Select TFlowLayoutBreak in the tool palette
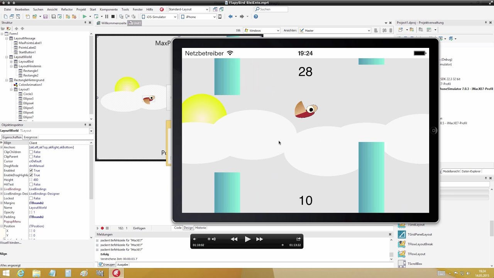494x278 pixels. [x=420, y=244]
